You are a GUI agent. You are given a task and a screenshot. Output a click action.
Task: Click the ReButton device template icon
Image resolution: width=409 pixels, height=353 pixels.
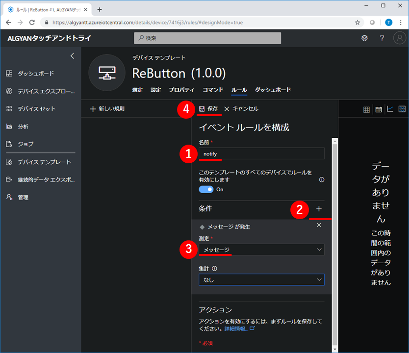(x=107, y=73)
